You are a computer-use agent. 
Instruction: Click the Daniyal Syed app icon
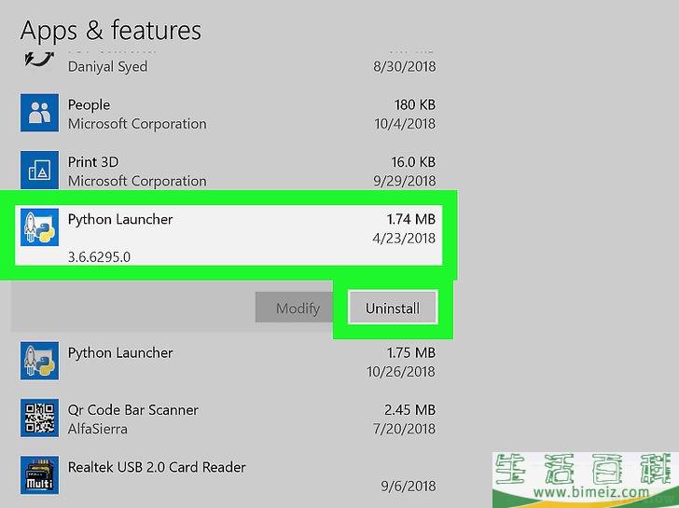click(x=39, y=59)
